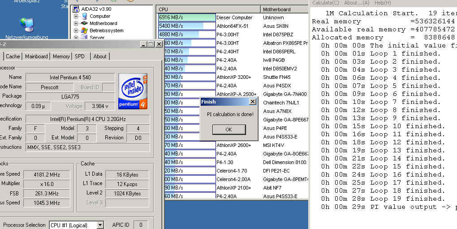Screen dimensions: 457x229
Task: Click the 4880 MB/s benchmark bar
Action: (x=186, y=35)
